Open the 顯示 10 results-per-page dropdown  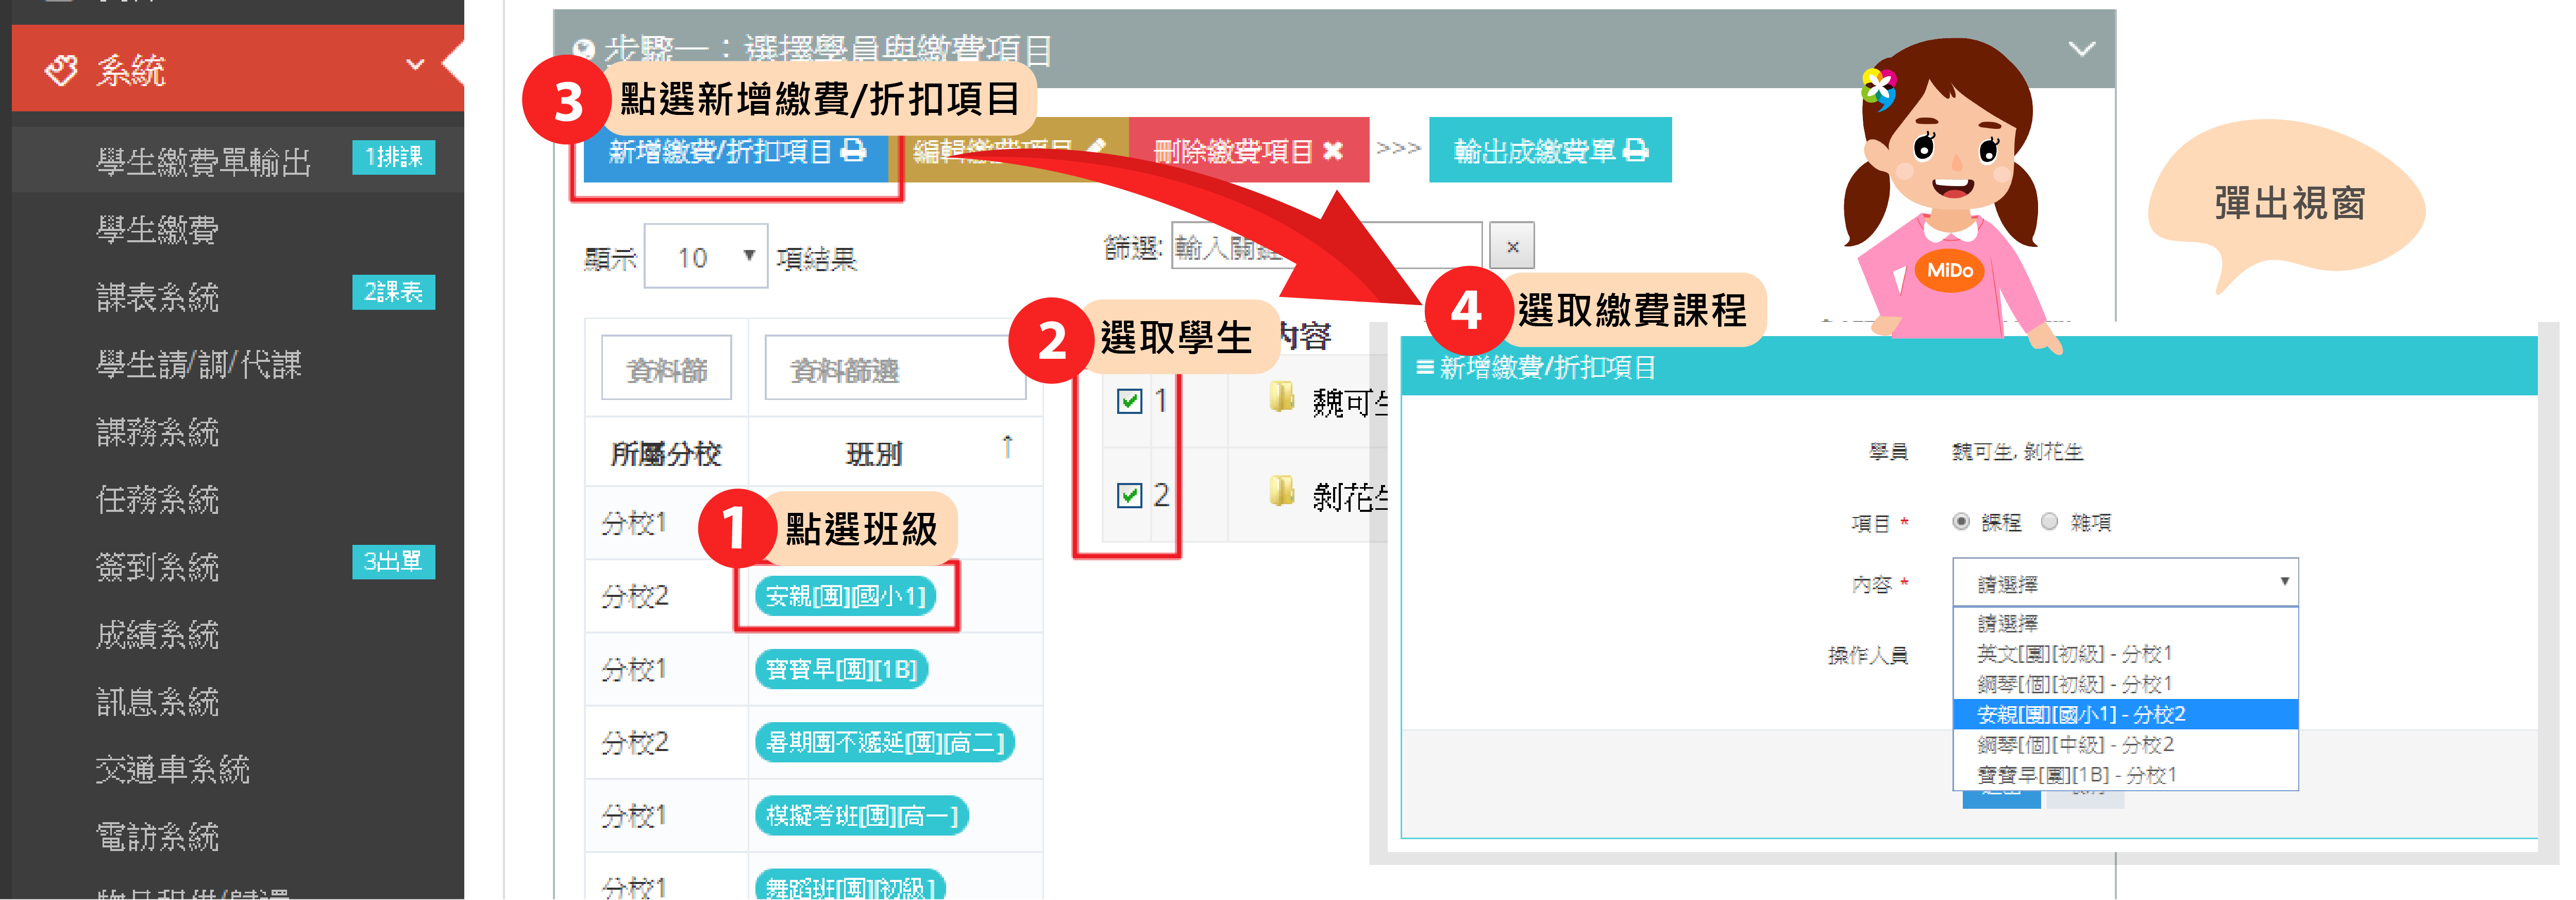706,257
